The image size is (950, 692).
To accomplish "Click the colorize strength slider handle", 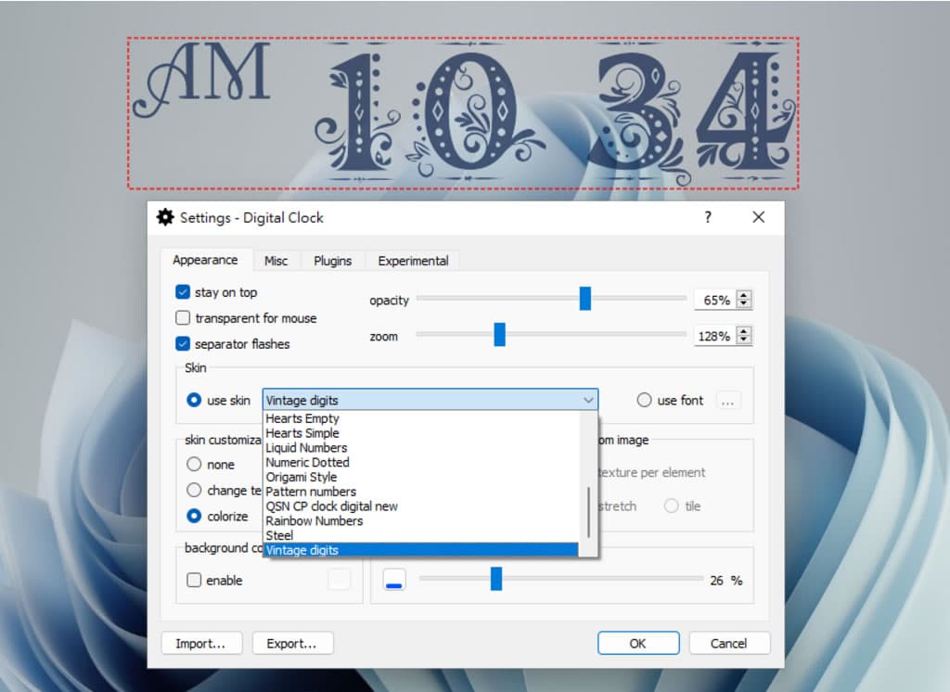I will point(496,579).
